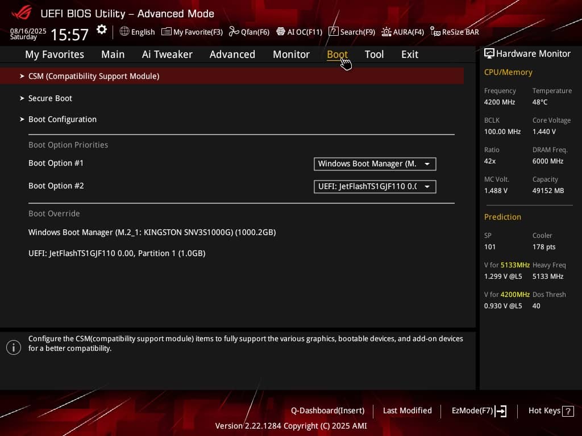Screen dimensions: 582x436
Task: Click the Dos Thresh 40 value
Action: click(x=536, y=306)
